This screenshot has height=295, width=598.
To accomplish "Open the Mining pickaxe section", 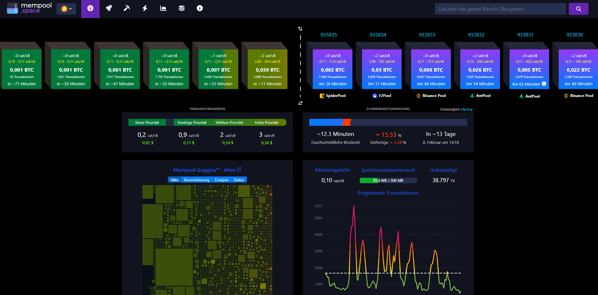I will [x=127, y=9].
